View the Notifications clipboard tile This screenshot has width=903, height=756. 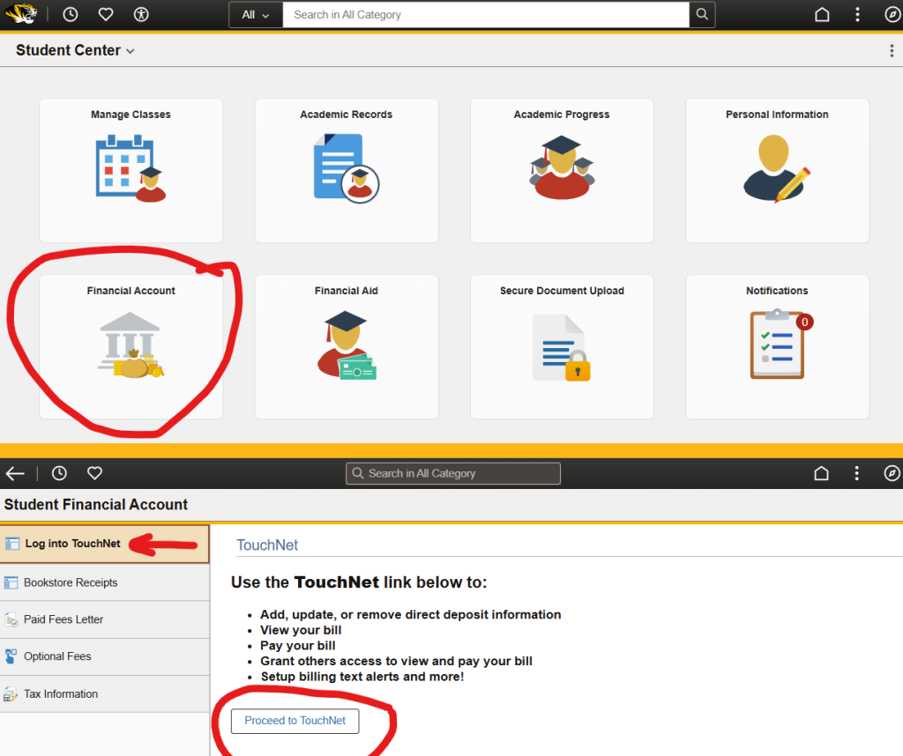click(x=777, y=346)
